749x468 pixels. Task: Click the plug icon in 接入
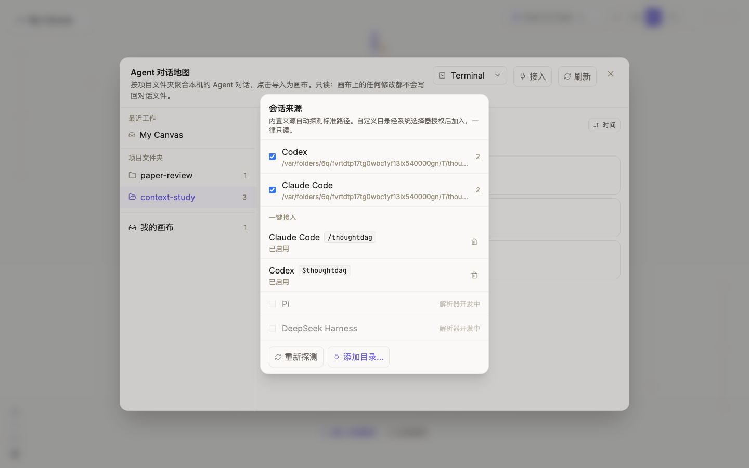pos(523,76)
